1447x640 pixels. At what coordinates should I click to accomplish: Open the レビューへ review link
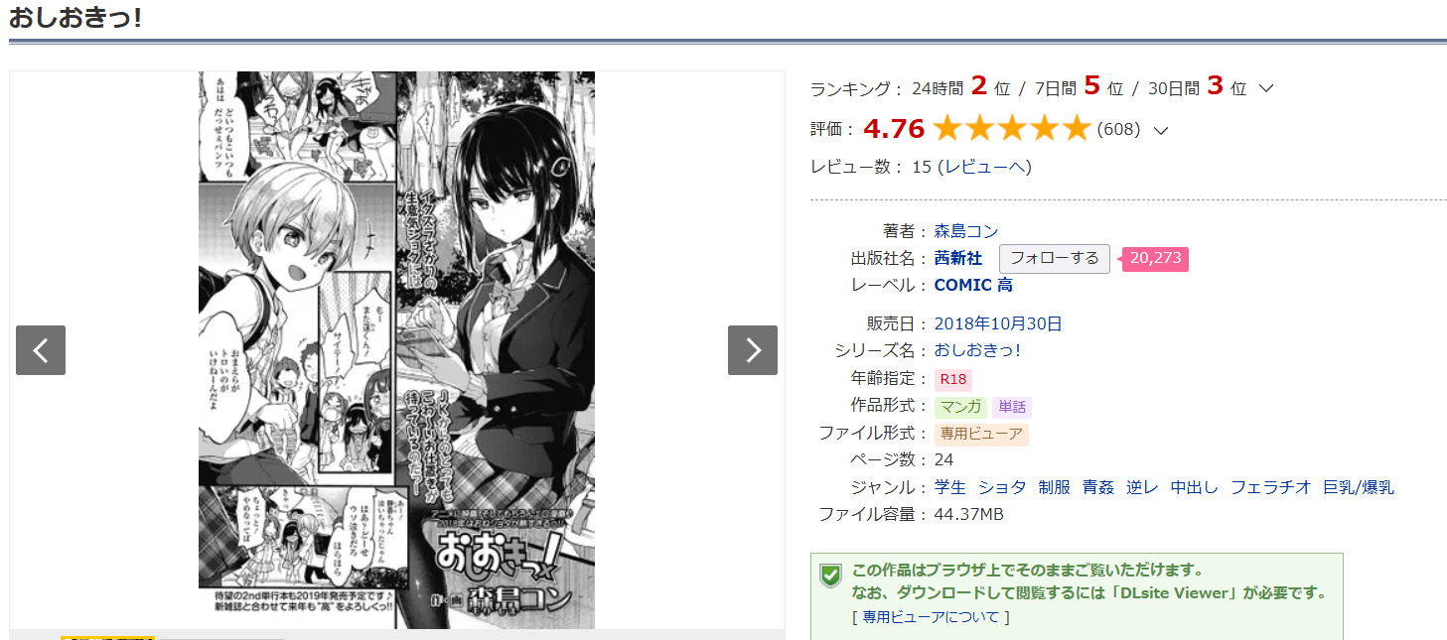click(987, 167)
